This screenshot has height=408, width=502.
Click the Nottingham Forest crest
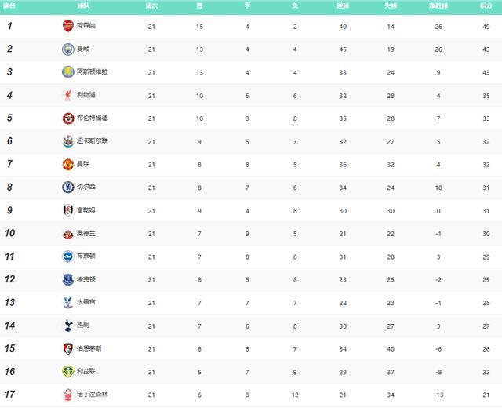tap(67, 395)
